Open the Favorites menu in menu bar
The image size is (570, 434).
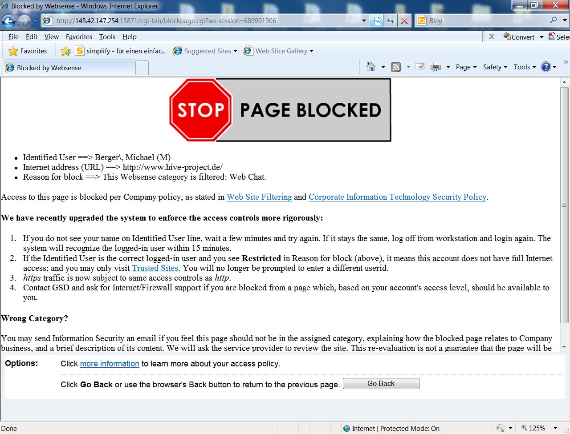pos(79,37)
